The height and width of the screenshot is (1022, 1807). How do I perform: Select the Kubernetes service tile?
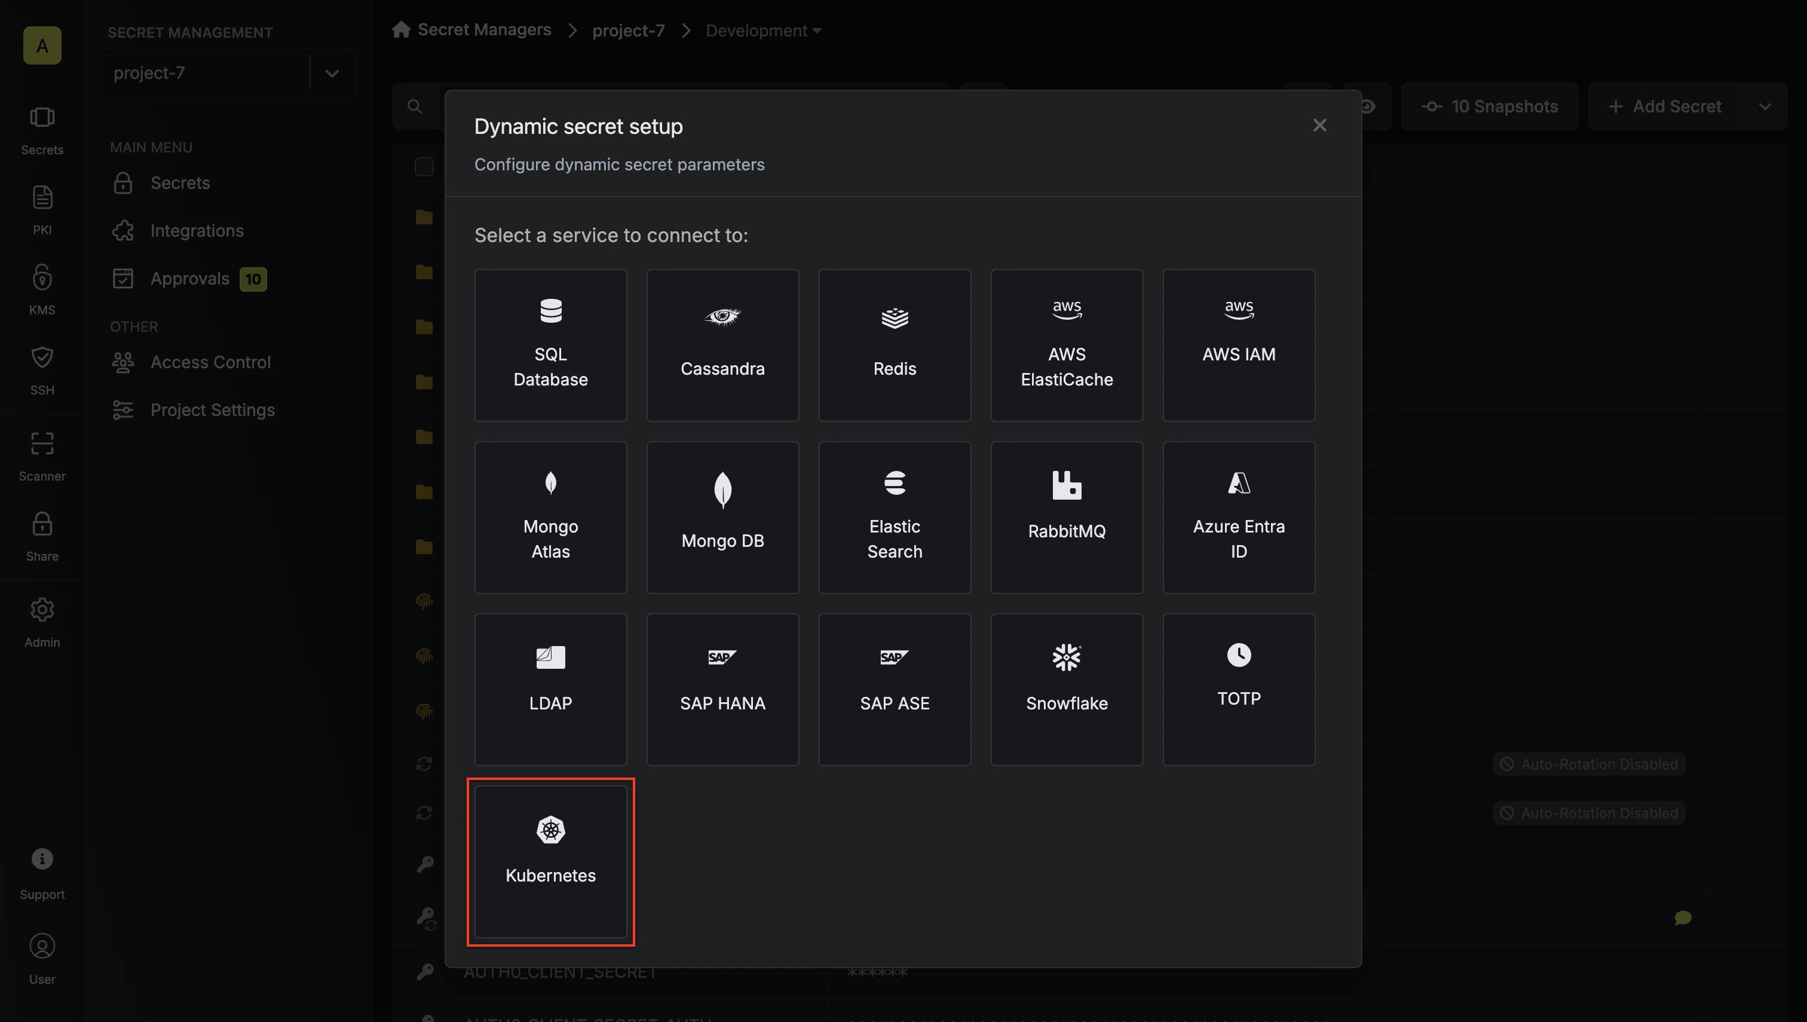click(550, 861)
